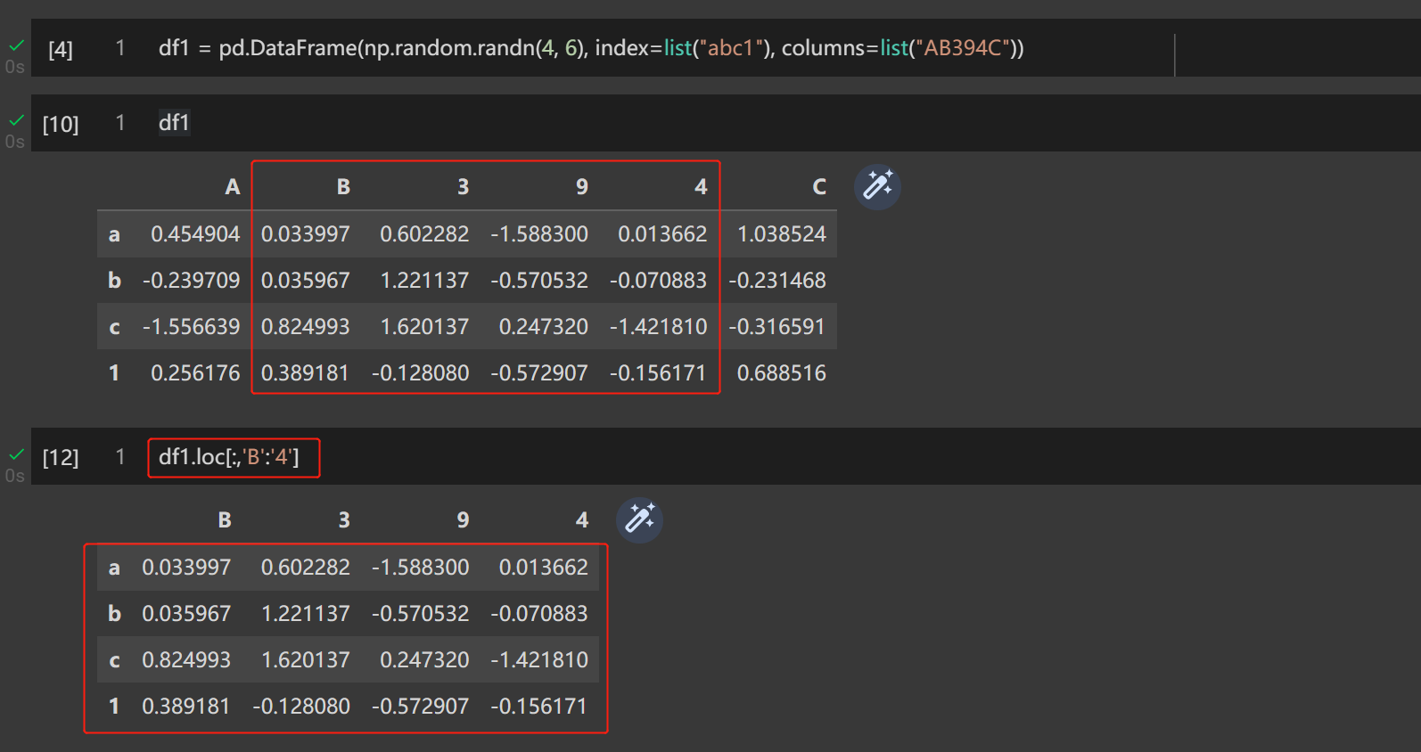The height and width of the screenshot is (752, 1421).
Task: Click the green check on cell [10]
Action: (16, 120)
